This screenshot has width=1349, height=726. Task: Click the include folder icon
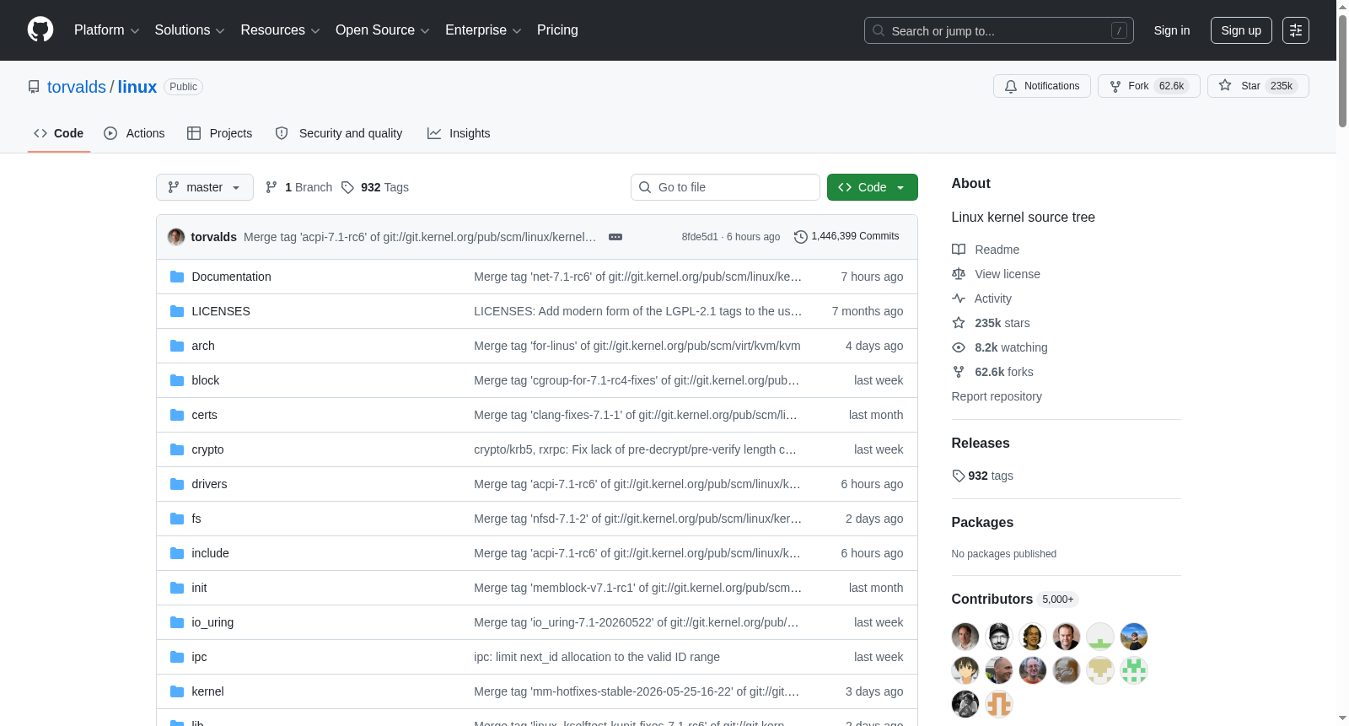(177, 553)
